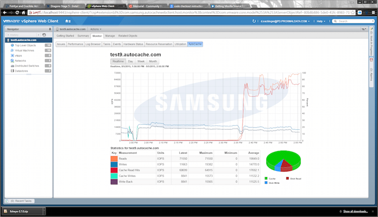
Task: Click the vSphere refresh icon in header
Action: click(x=254, y=21)
